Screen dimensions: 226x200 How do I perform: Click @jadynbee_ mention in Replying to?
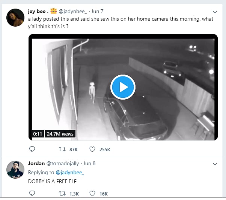[70, 172]
